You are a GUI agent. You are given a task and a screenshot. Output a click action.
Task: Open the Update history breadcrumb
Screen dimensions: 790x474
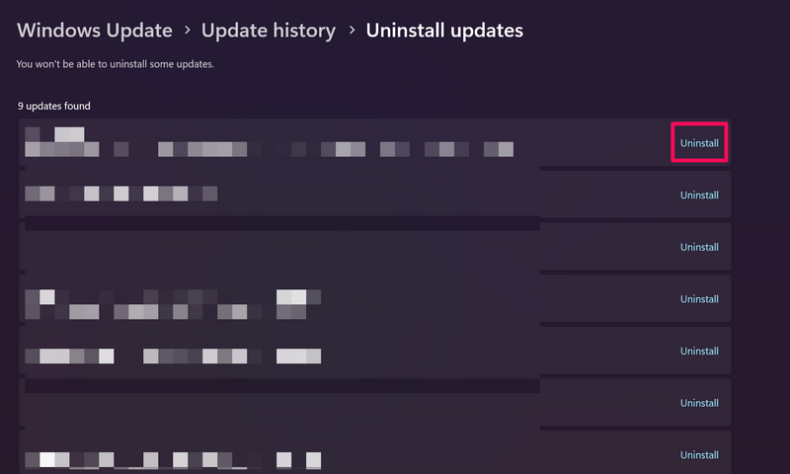269,31
